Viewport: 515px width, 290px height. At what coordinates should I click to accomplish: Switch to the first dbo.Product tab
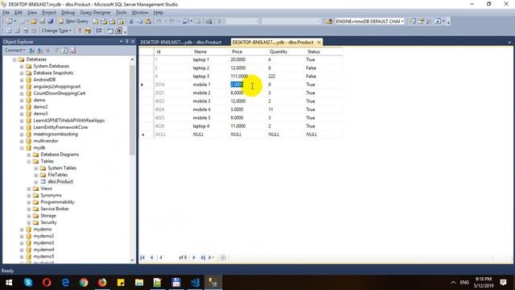[180, 43]
